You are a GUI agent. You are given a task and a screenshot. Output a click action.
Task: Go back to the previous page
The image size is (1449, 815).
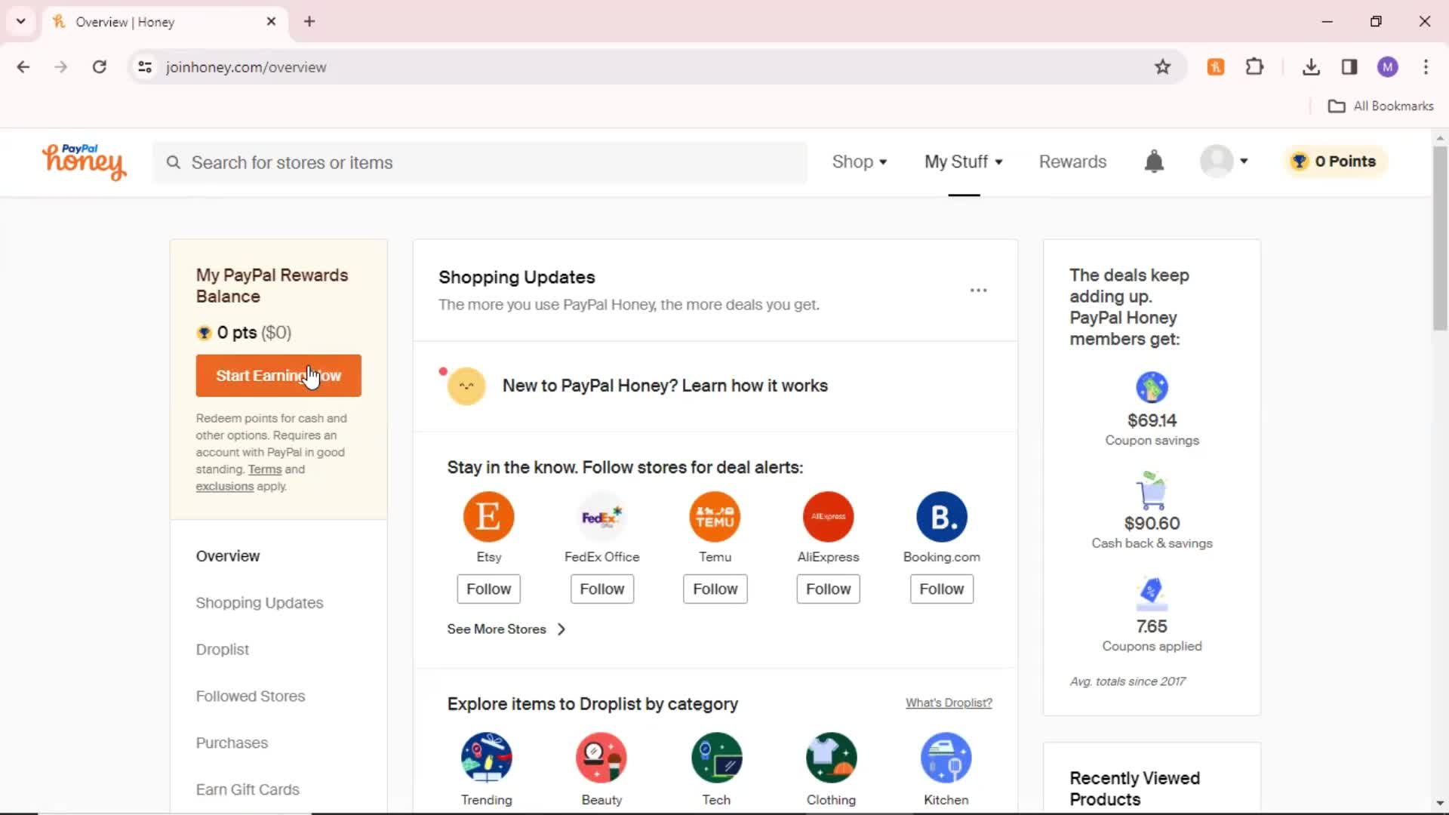(x=23, y=67)
